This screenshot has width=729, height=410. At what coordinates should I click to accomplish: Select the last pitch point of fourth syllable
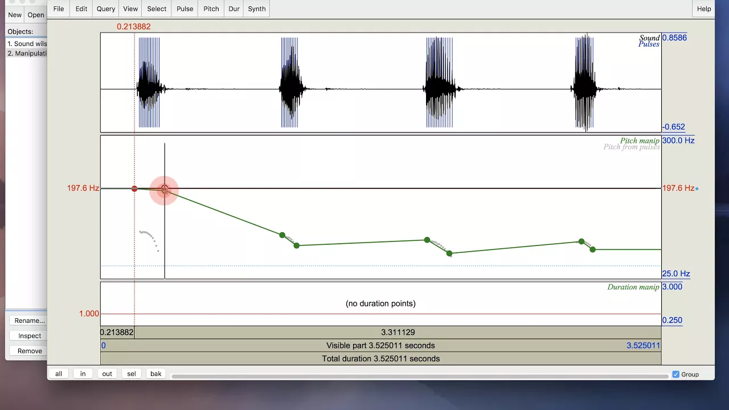(593, 249)
